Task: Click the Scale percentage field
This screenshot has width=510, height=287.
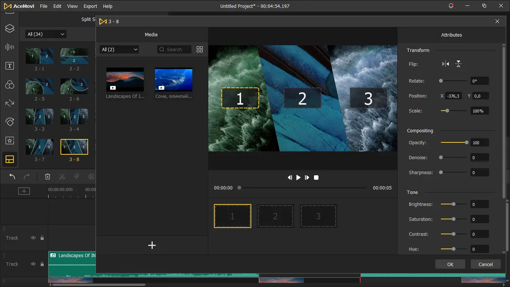Action: (480, 111)
